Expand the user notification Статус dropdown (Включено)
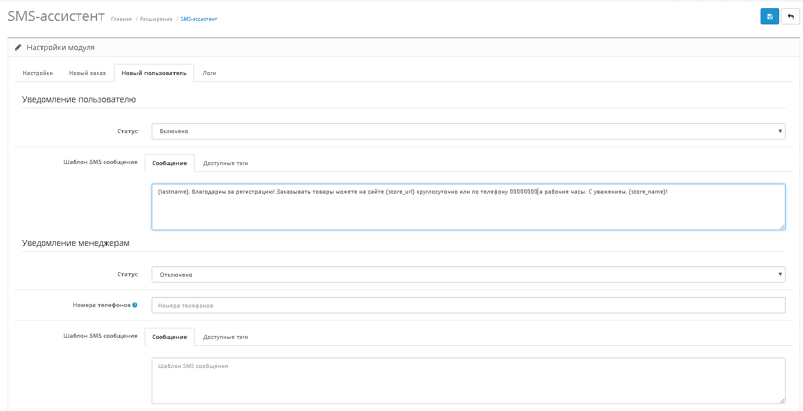 pyautogui.click(x=468, y=131)
